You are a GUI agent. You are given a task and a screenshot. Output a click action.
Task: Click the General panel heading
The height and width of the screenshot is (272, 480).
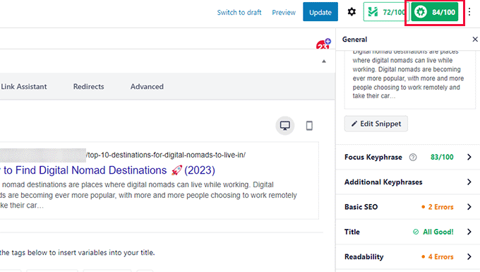[x=354, y=40]
